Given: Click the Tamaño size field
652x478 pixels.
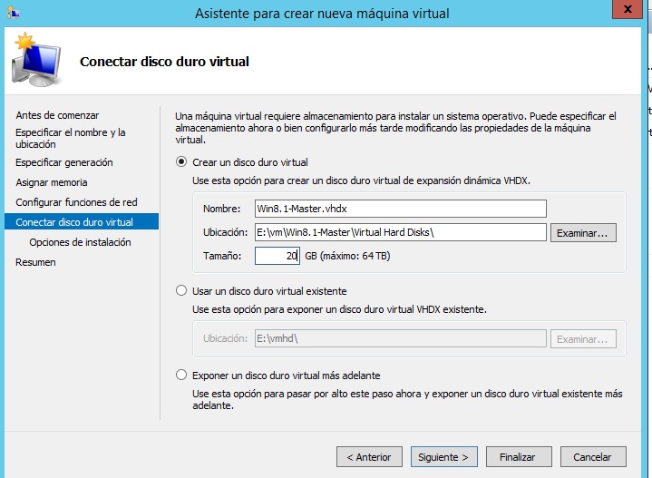Looking at the screenshot, I should (277, 256).
